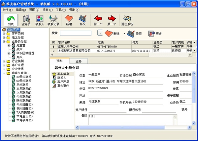Open the 联系人 contacts toolbar icon
The height and width of the screenshot is (141, 198).
tap(40, 20)
